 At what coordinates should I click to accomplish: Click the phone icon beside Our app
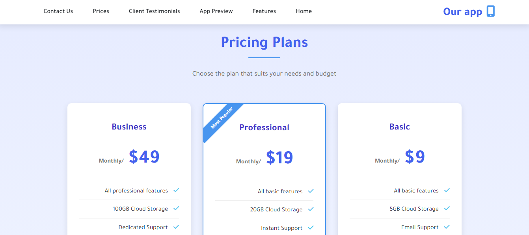[490, 11]
